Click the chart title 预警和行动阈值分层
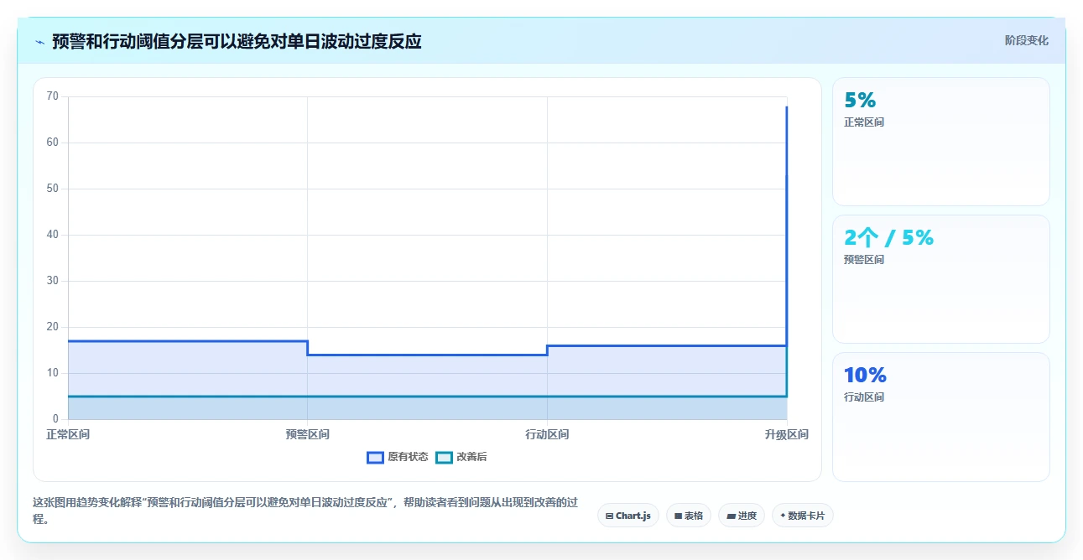This screenshot has width=1083, height=560. coord(237,41)
